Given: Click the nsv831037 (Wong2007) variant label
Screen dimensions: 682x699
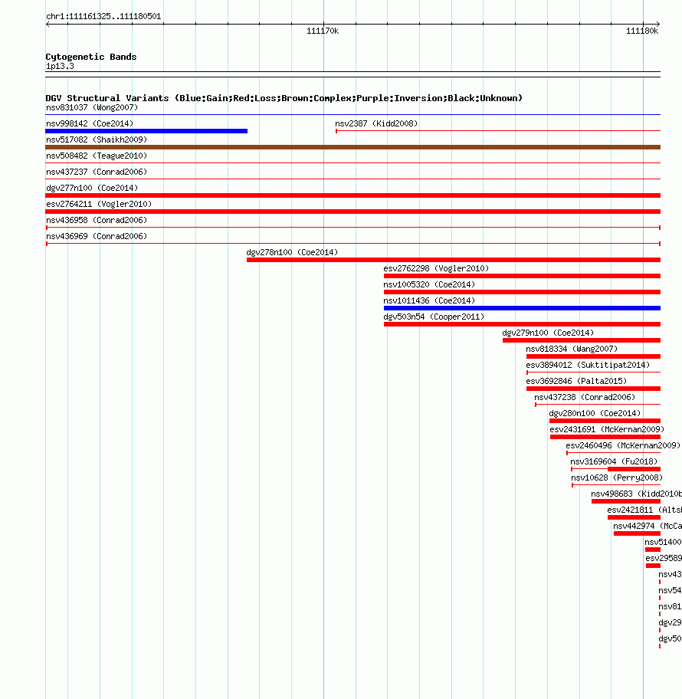Looking at the screenshot, I should click(92, 107).
